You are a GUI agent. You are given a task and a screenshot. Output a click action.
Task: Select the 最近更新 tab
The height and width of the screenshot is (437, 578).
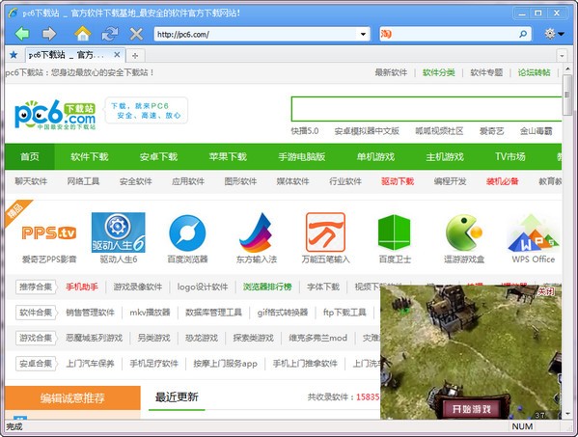coord(177,397)
